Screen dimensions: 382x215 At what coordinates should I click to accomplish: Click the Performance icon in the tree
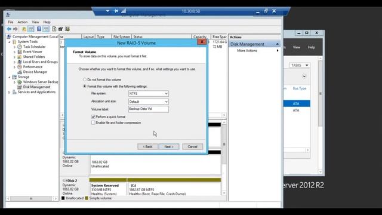pos(20,67)
